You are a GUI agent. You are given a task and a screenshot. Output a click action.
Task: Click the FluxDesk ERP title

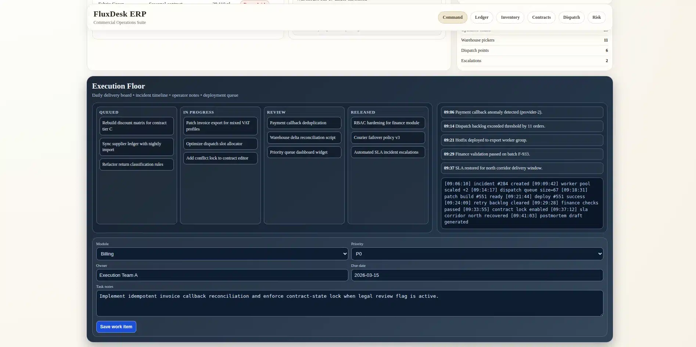tap(120, 14)
